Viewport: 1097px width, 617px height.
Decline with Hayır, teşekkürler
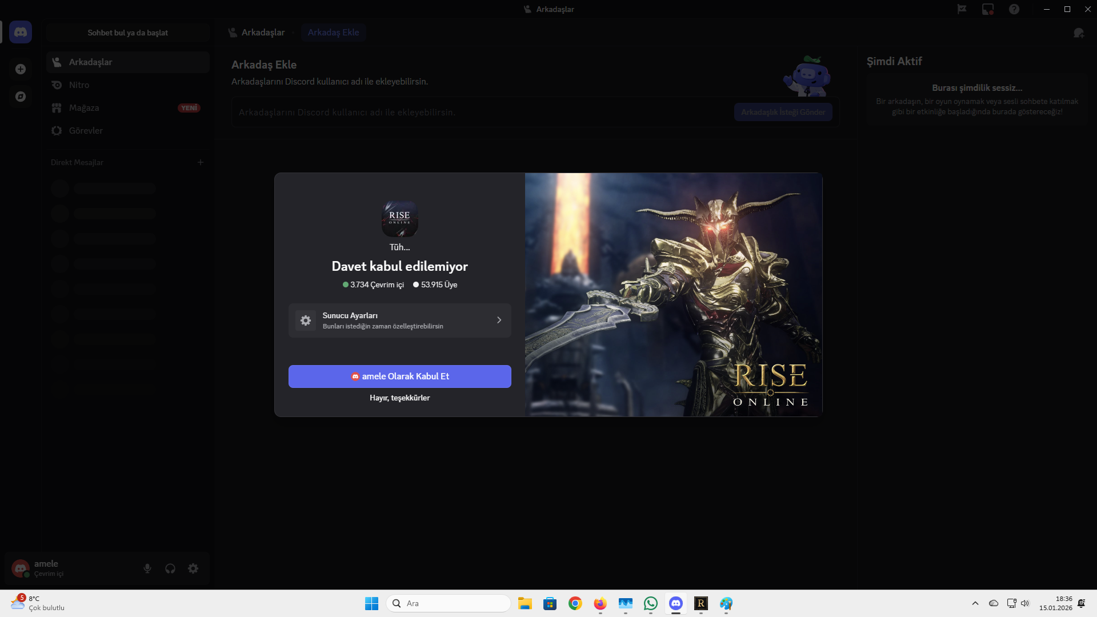400,398
